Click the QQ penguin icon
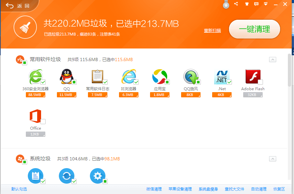294x194 pixels. click(67, 77)
